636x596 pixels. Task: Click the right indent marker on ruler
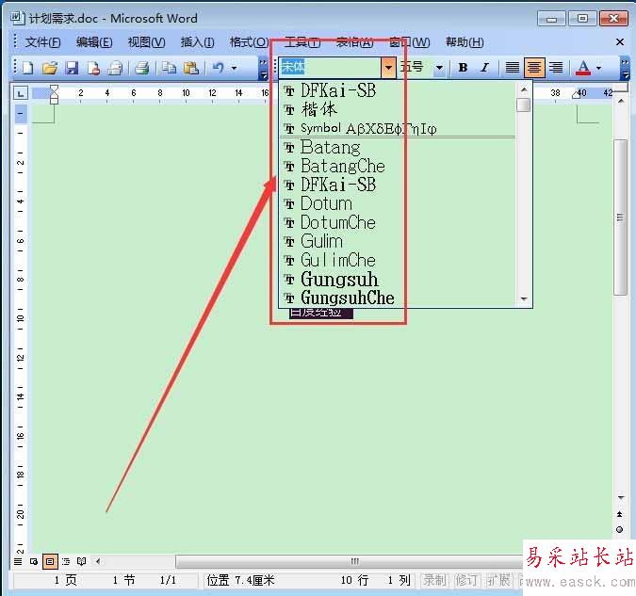pyautogui.click(x=576, y=94)
